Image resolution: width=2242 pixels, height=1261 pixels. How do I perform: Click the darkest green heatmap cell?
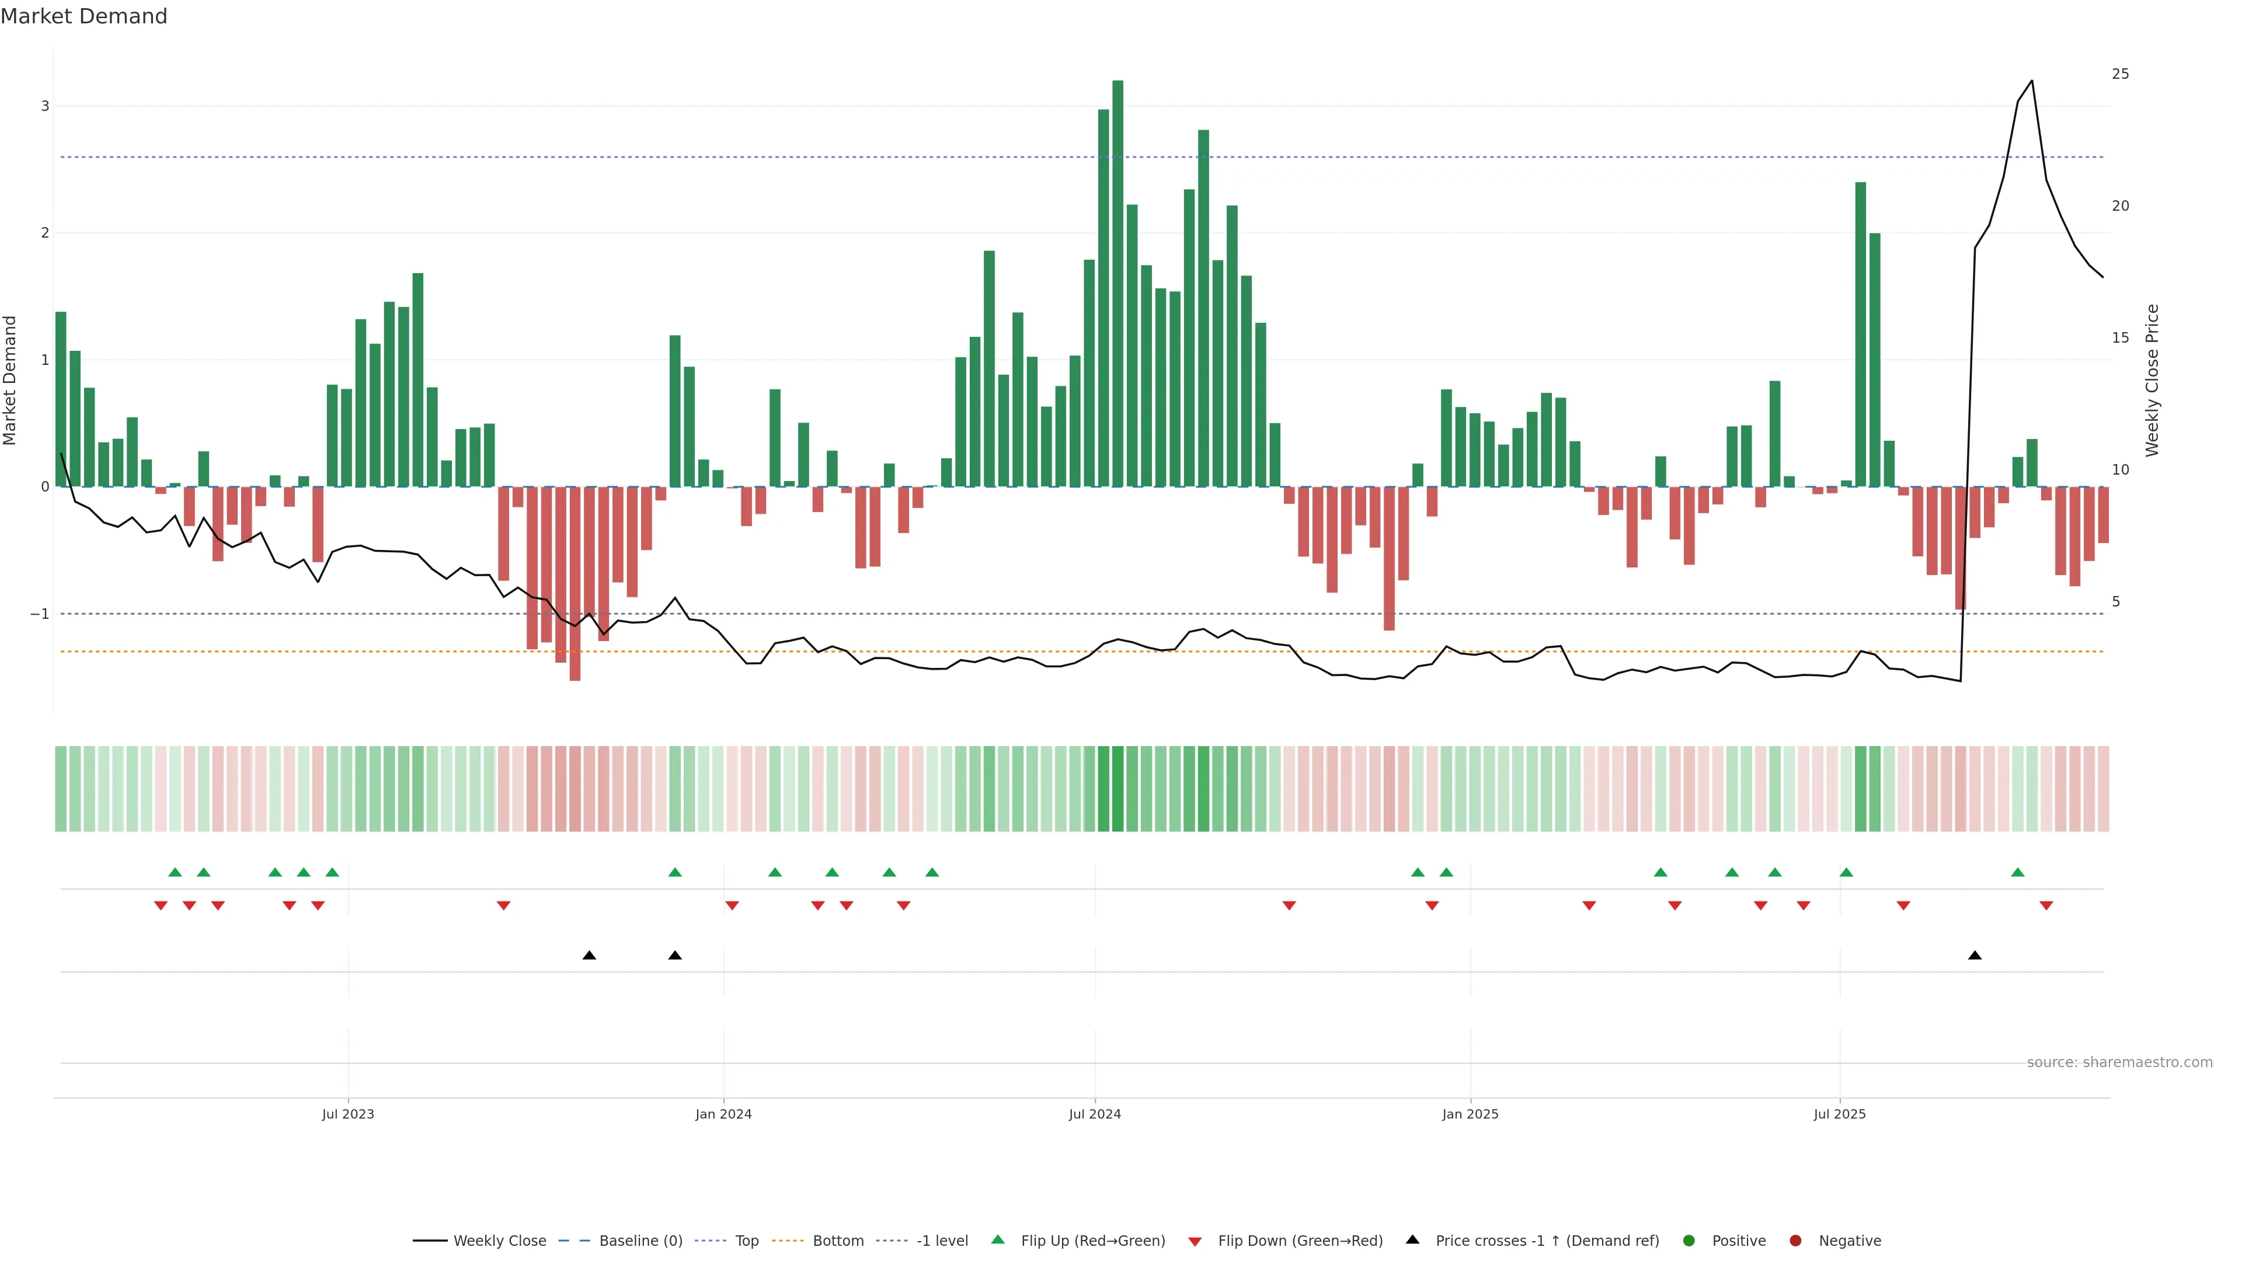1117,789
